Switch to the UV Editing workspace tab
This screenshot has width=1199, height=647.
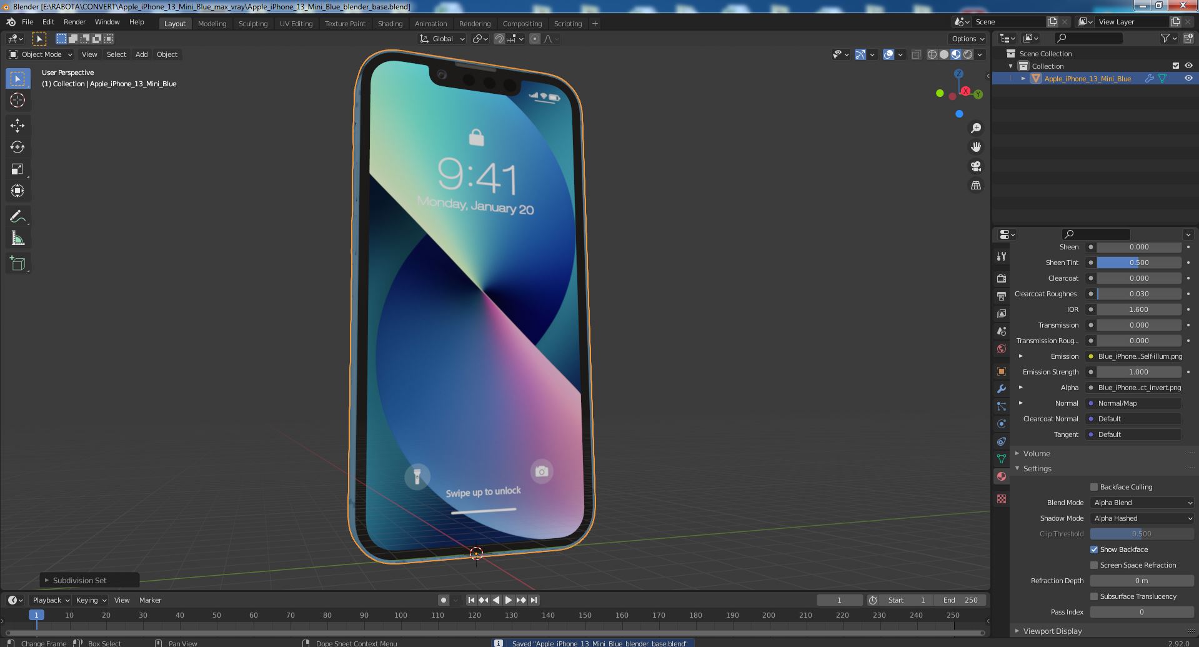click(x=296, y=24)
